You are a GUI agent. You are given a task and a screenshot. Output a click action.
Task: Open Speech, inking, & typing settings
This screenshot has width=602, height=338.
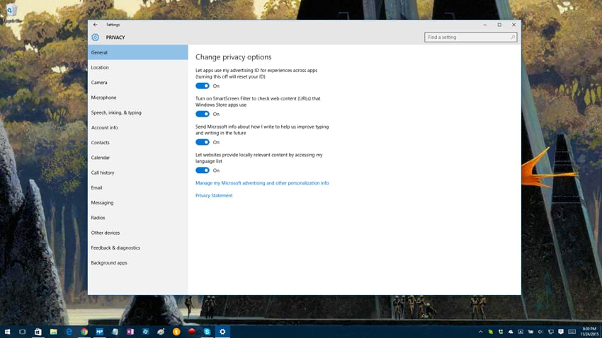[x=138, y=112]
